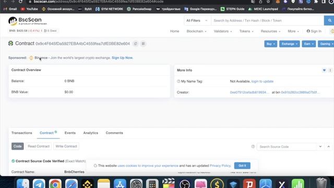334x188 pixels.
Task: Go to Home in the navigation bar
Action: 174,31
